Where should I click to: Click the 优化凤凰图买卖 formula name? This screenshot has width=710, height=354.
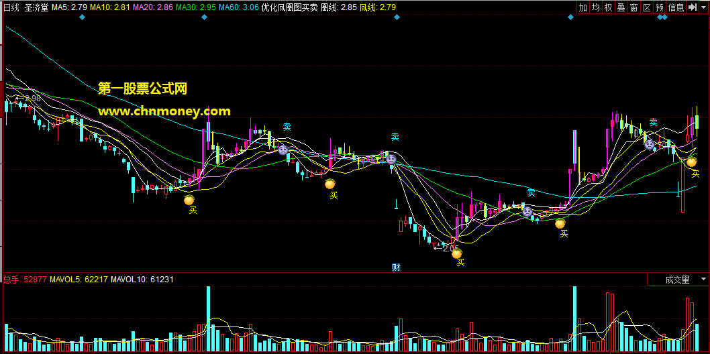(x=289, y=7)
